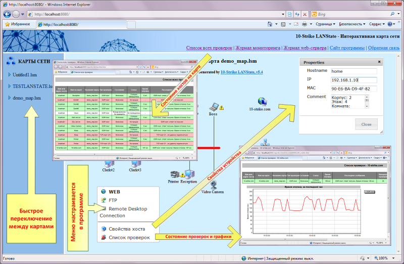The width and height of the screenshot is (404, 264).
Task: Click the address bar with localhost:8080
Action: 154,14
